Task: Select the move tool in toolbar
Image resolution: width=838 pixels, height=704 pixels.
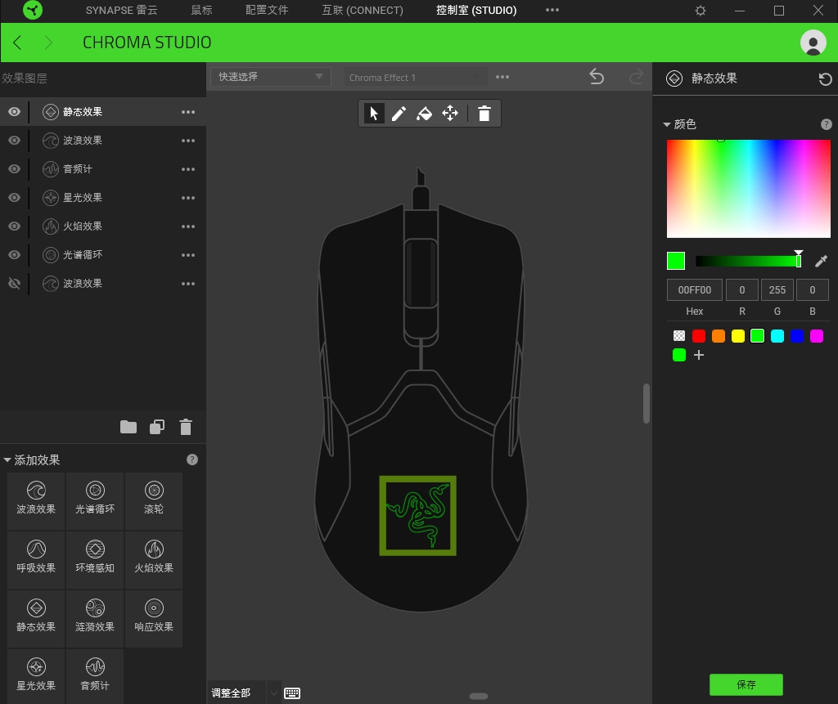Action: point(450,114)
